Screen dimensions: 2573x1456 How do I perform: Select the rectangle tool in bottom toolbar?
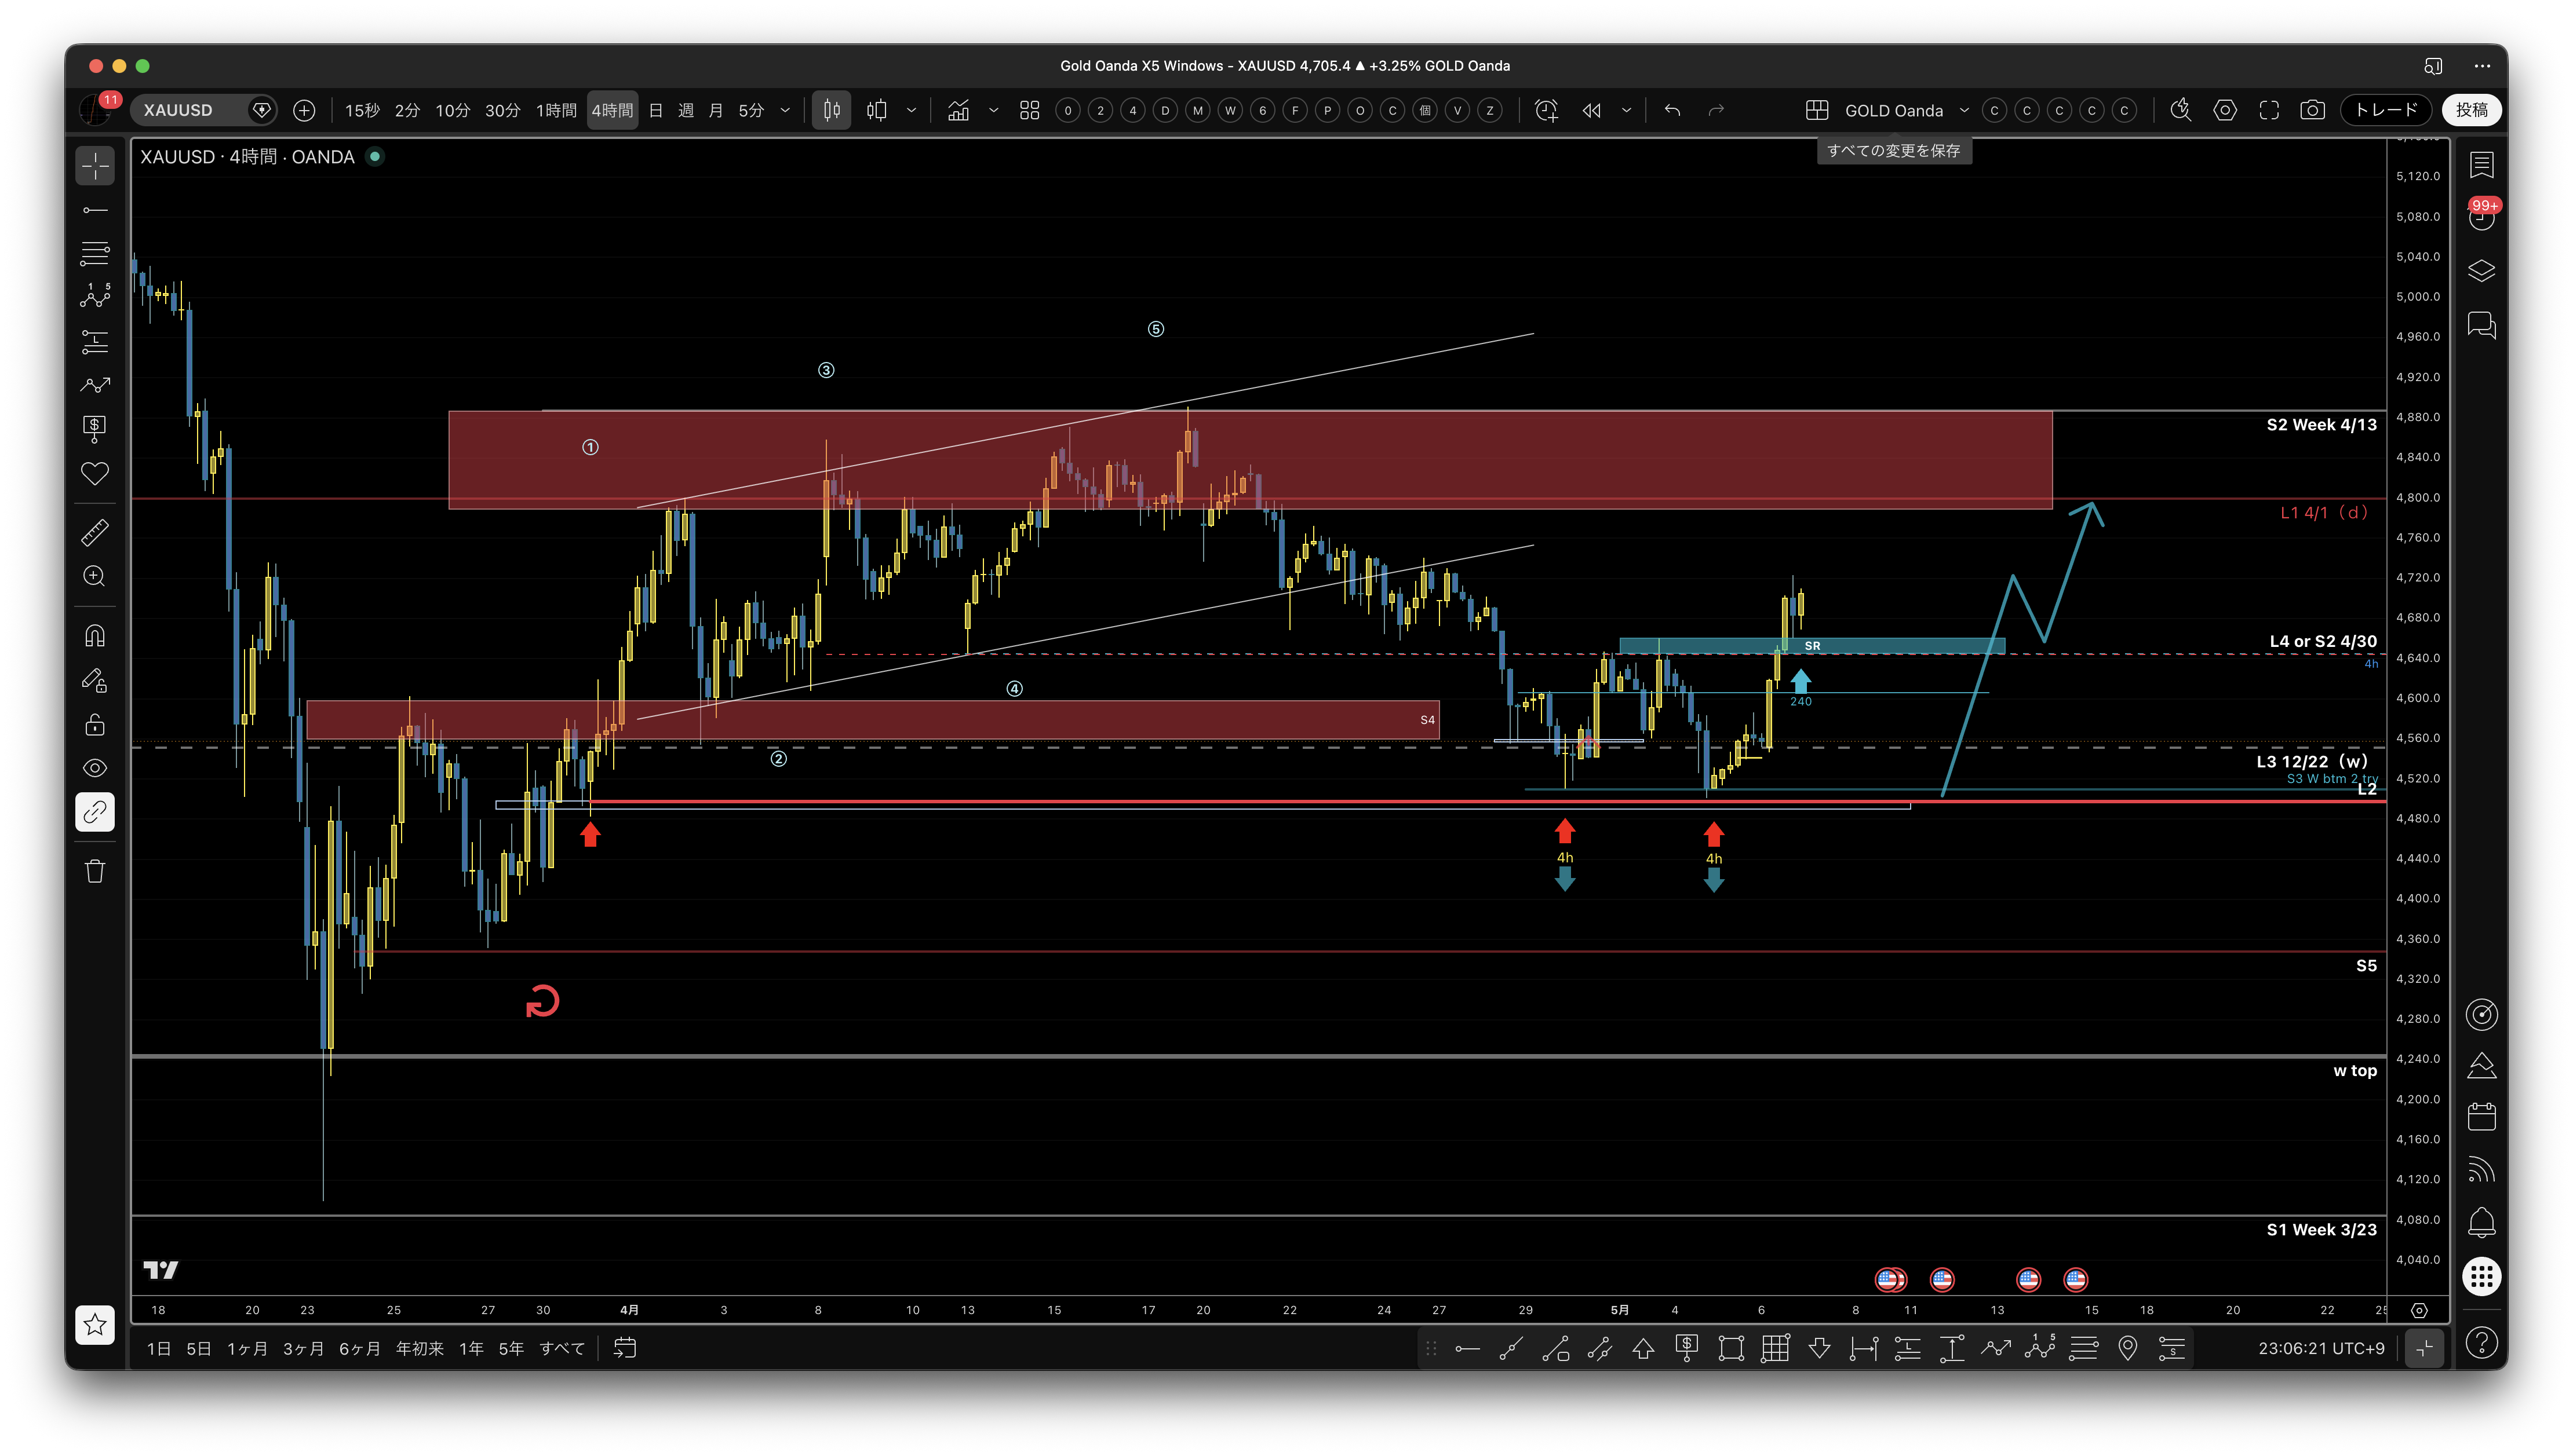coord(1732,1349)
